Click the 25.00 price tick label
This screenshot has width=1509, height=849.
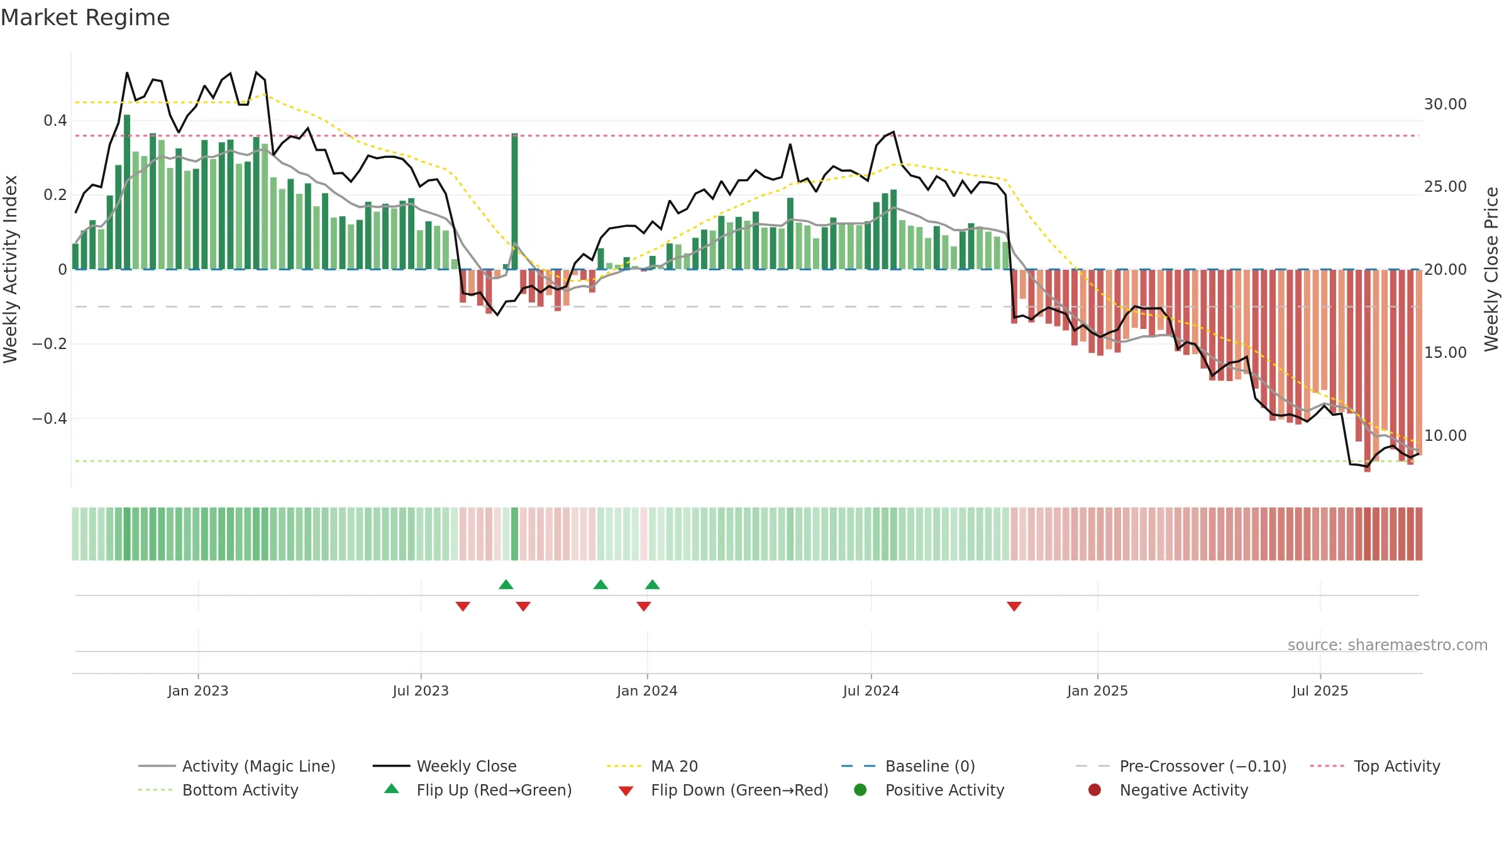coord(1445,187)
